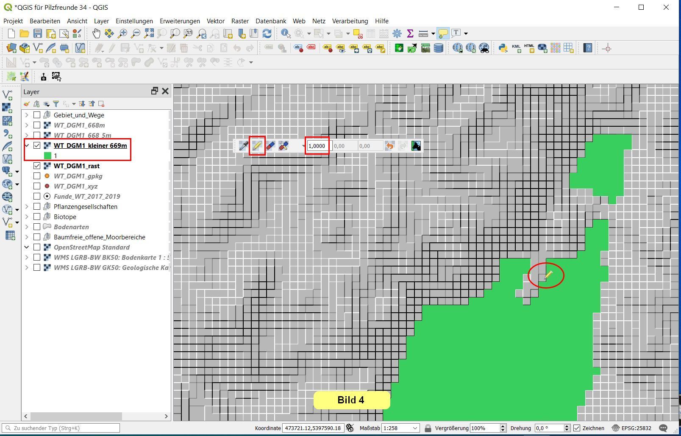
Task: Enable the Biotope layer checkbox
Action: pos(37,217)
